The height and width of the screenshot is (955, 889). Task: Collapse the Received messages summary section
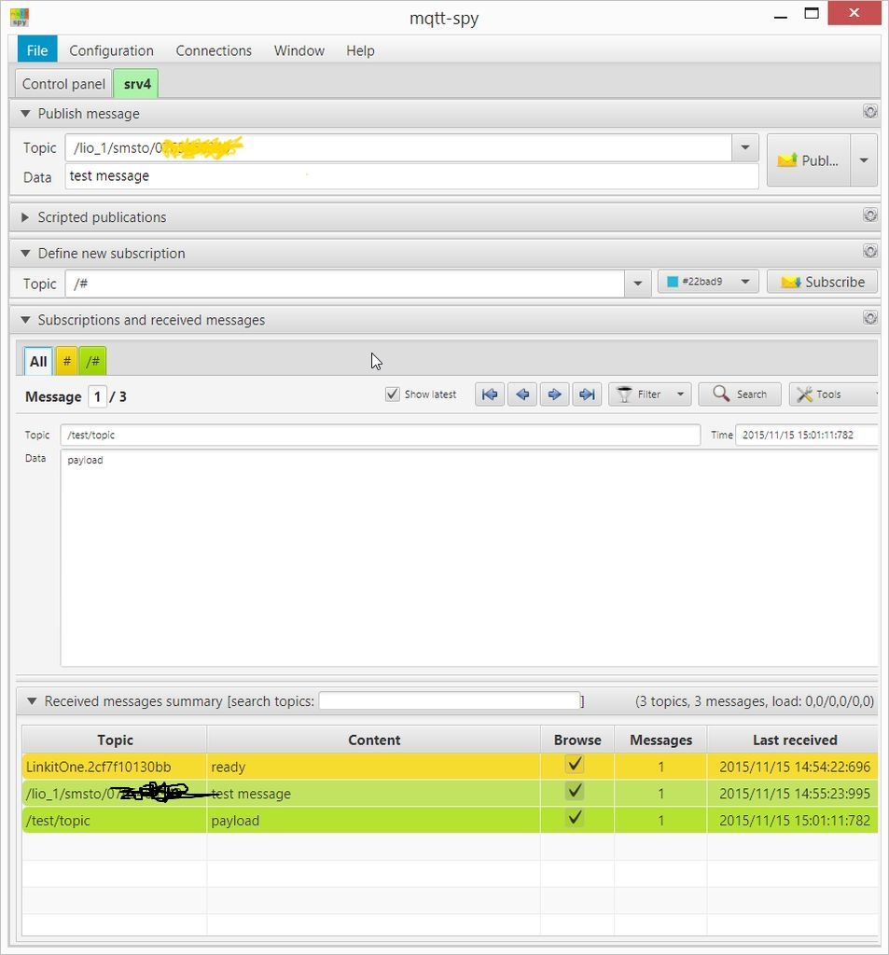click(32, 701)
